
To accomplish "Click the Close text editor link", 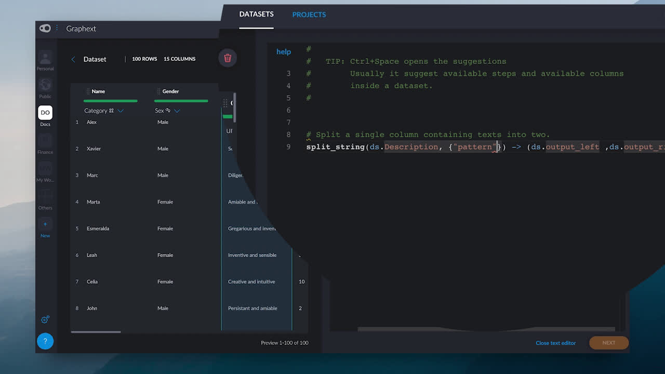I will pyautogui.click(x=555, y=343).
